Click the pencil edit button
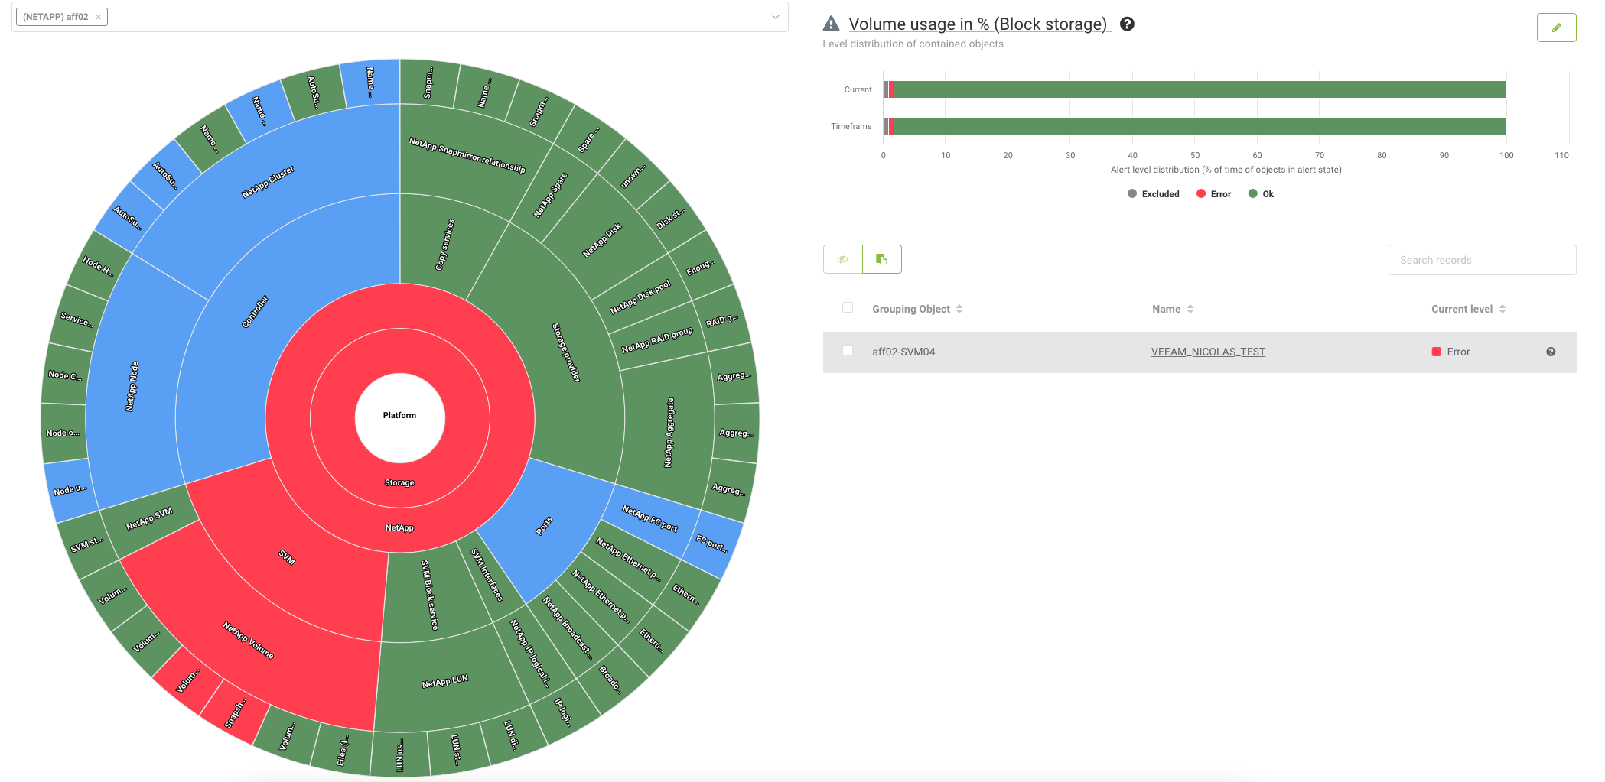 [1556, 28]
